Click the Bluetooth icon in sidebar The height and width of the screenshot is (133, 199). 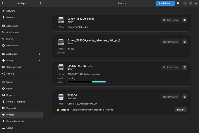[x=3, y=17]
